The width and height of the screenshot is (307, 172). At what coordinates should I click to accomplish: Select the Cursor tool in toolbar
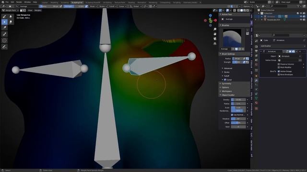(4, 40)
